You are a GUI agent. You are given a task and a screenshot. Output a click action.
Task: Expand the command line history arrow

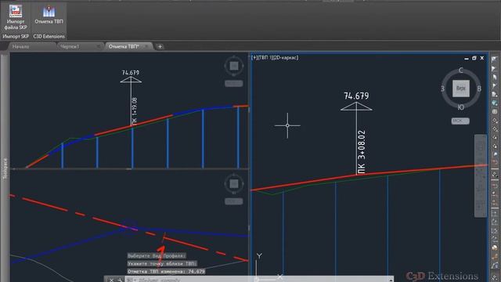pyautogui.click(x=391, y=280)
